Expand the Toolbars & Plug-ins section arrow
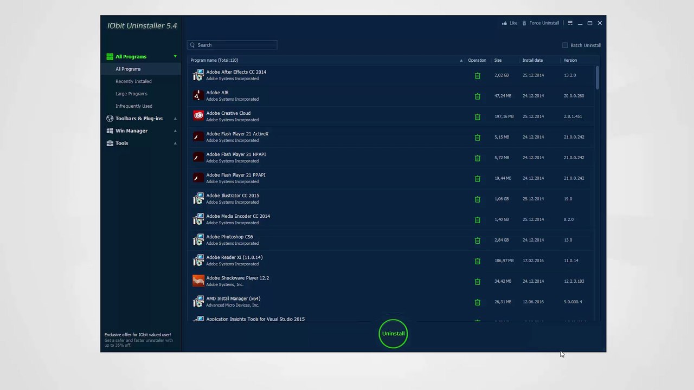 pyautogui.click(x=175, y=118)
